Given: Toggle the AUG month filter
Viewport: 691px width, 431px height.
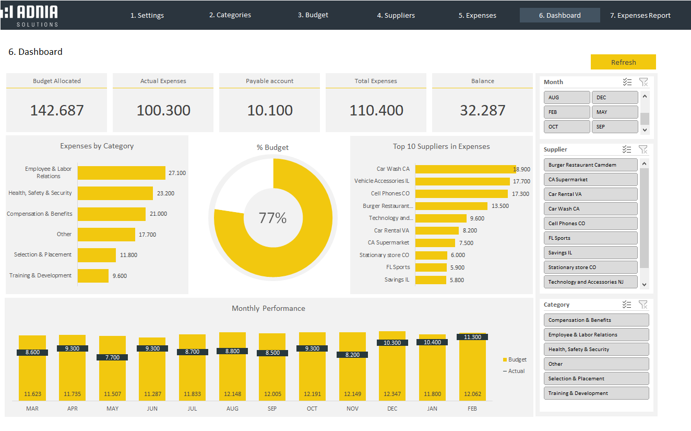Looking at the screenshot, I should coord(566,98).
